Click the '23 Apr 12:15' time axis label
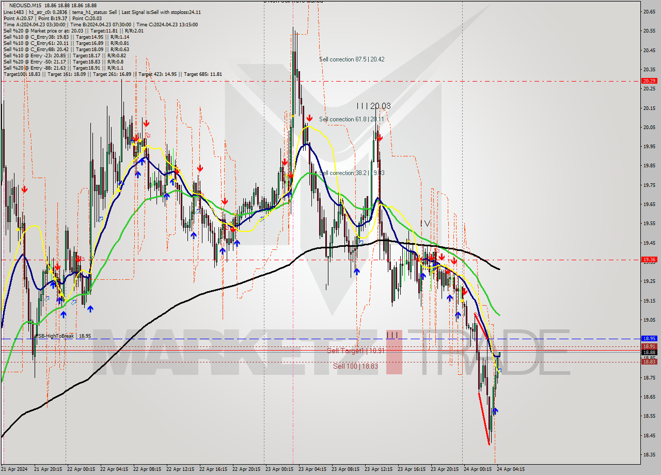 pyautogui.click(x=379, y=469)
